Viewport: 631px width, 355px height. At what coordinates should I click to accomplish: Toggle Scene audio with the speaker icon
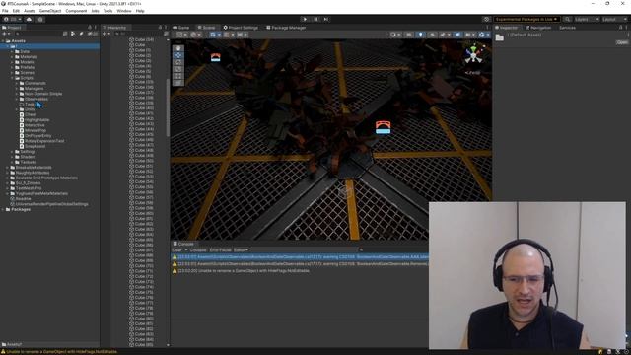(x=432, y=35)
